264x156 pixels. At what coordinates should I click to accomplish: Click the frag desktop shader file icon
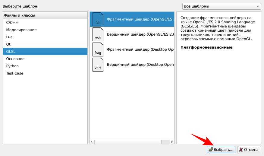click(x=98, y=49)
